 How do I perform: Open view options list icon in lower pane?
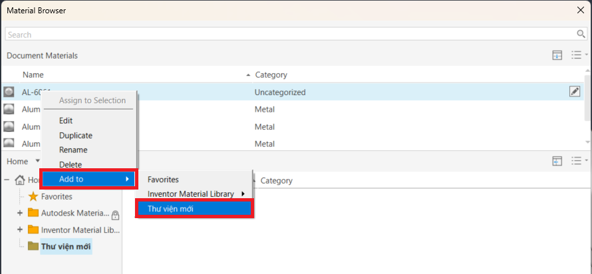577,161
